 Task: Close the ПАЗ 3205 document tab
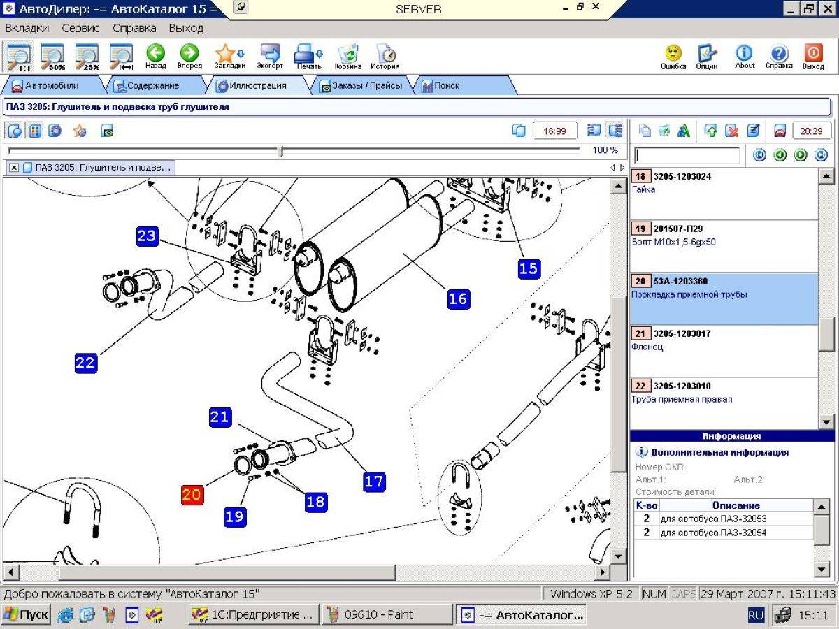(x=14, y=168)
